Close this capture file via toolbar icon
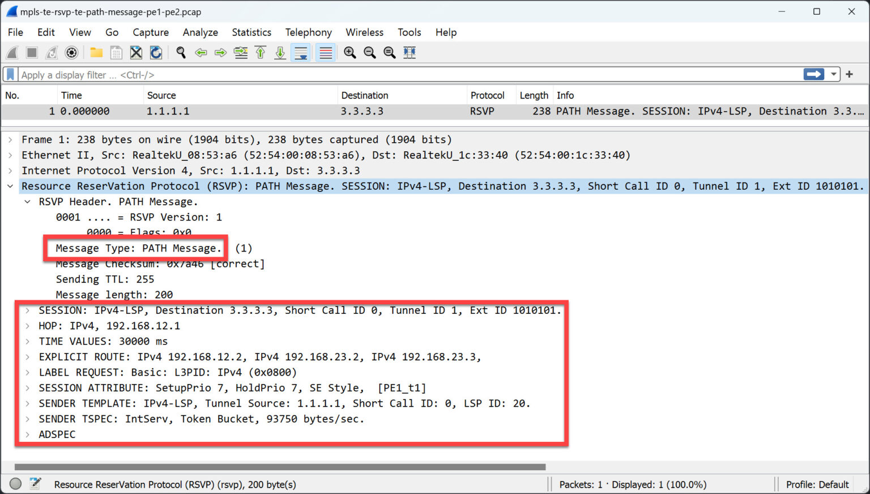Image resolution: width=870 pixels, height=494 pixels. coord(136,53)
